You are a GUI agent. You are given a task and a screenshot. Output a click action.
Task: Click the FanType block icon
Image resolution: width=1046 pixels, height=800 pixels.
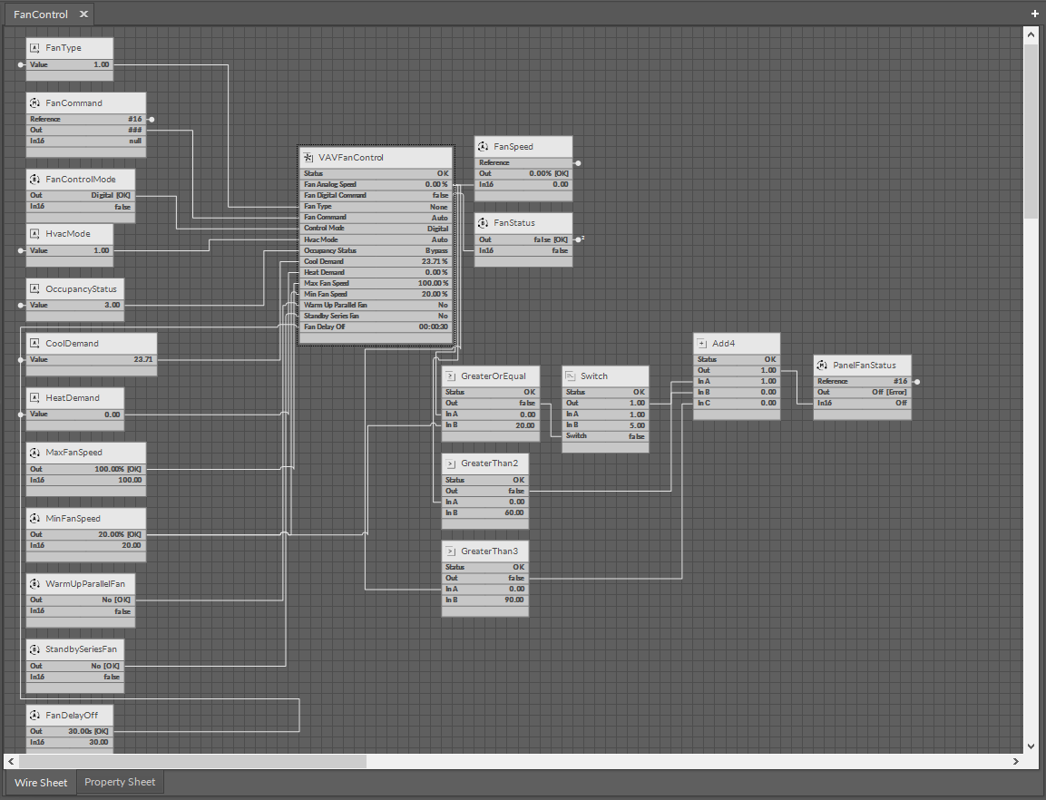click(35, 48)
